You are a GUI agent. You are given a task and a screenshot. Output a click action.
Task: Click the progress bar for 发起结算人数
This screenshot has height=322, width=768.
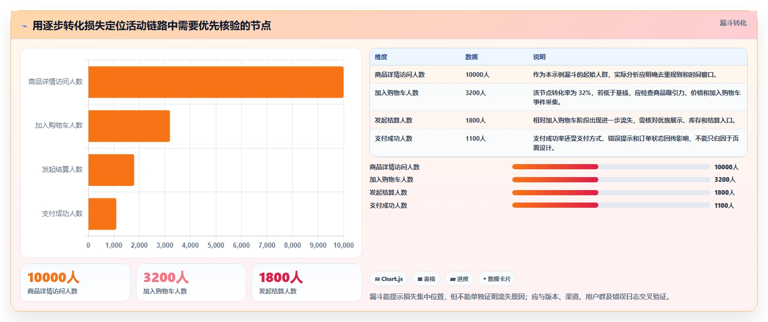pyautogui.click(x=611, y=193)
